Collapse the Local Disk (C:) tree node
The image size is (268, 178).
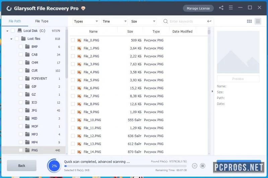pyautogui.click(x=7, y=31)
